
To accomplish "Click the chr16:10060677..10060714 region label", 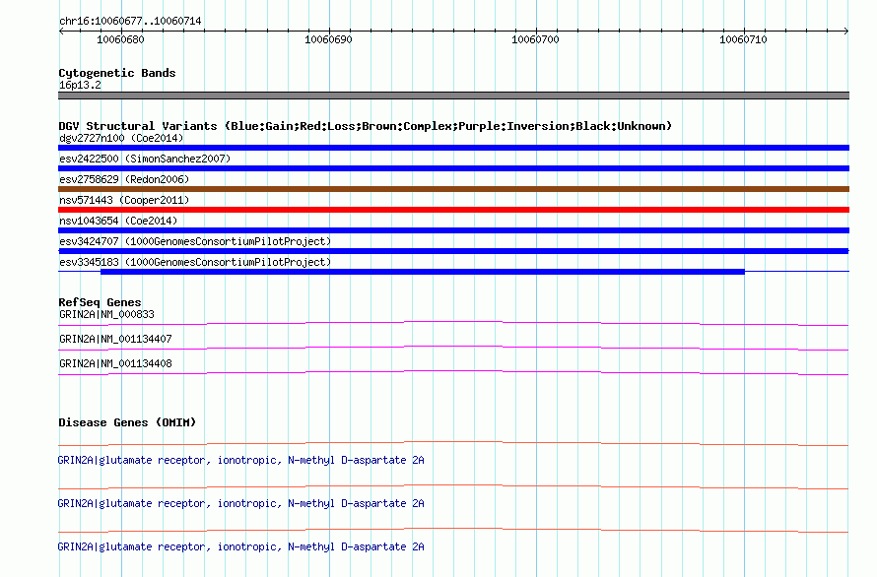I will [x=130, y=21].
